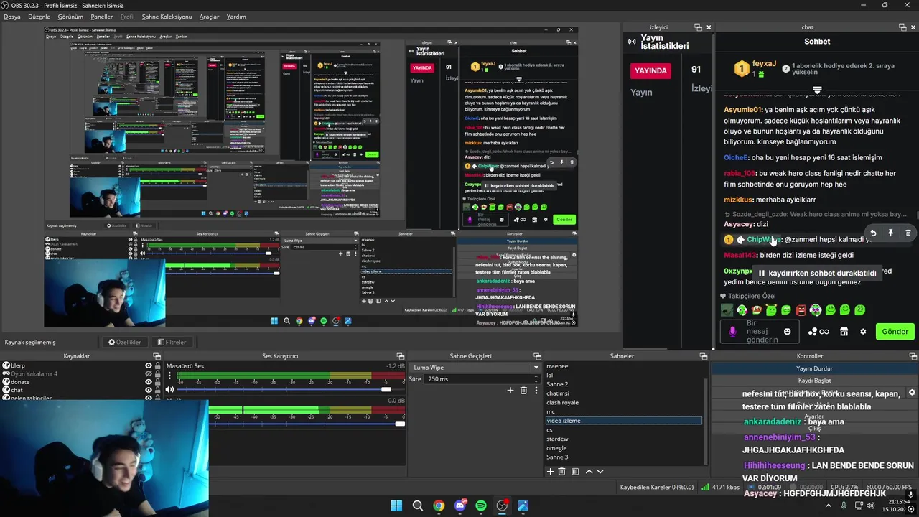Mute the Masaüstü Ses audio channel
The width and height of the screenshot is (919, 517).
click(169, 389)
